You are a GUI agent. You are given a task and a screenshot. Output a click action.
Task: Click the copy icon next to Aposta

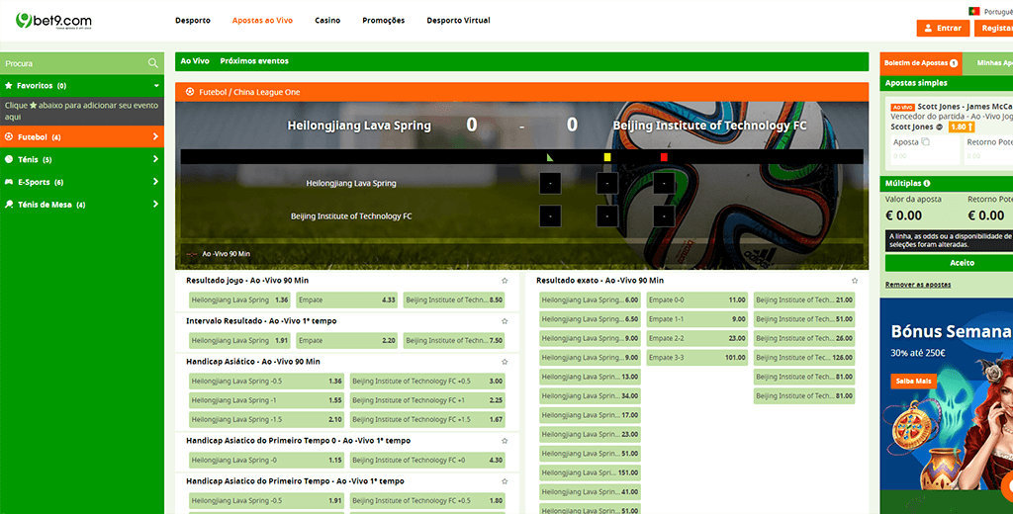[925, 142]
